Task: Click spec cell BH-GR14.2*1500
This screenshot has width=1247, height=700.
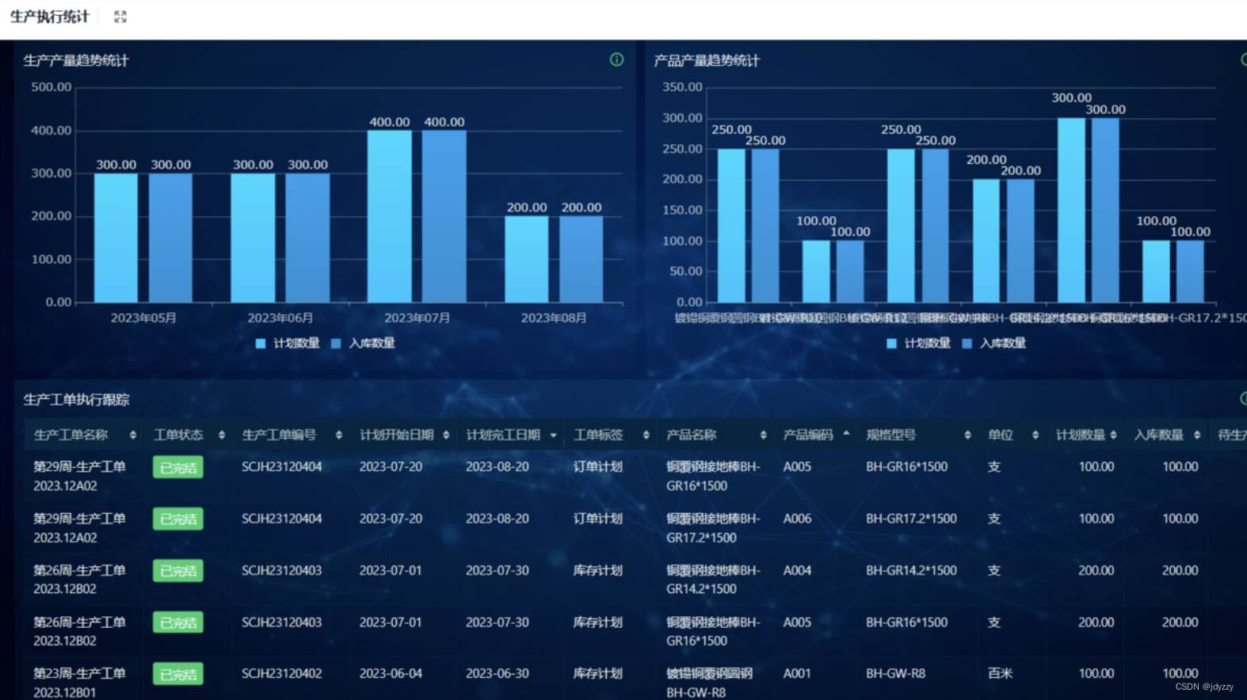Action: click(x=911, y=570)
